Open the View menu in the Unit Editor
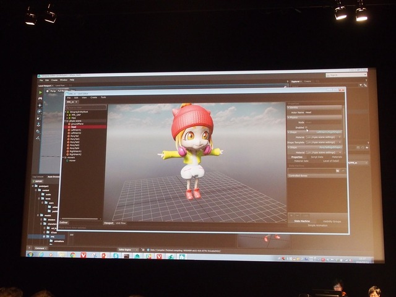This screenshot has width=396, height=297. 84,98
